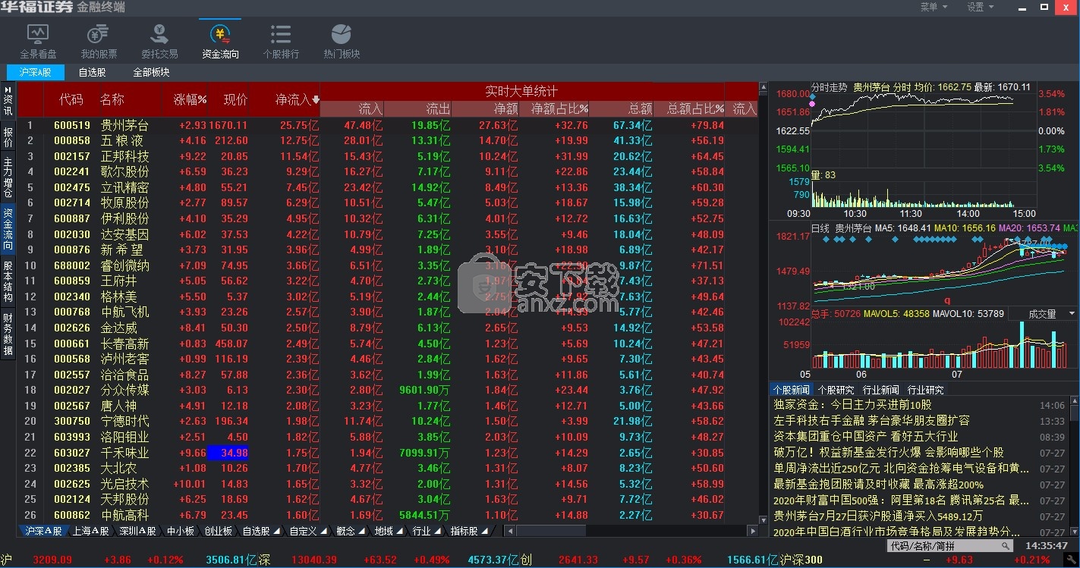Screen dimensions: 1080x568
Task: Open news '最新基金抱团股请及时收藏'
Action: [x=878, y=484]
